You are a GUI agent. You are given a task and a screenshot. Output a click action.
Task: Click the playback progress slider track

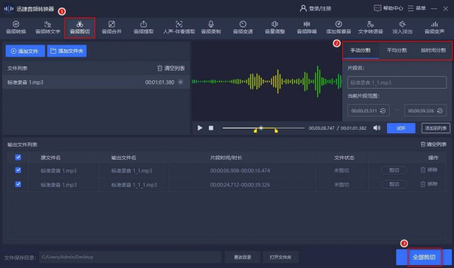pyautogui.click(x=263, y=128)
